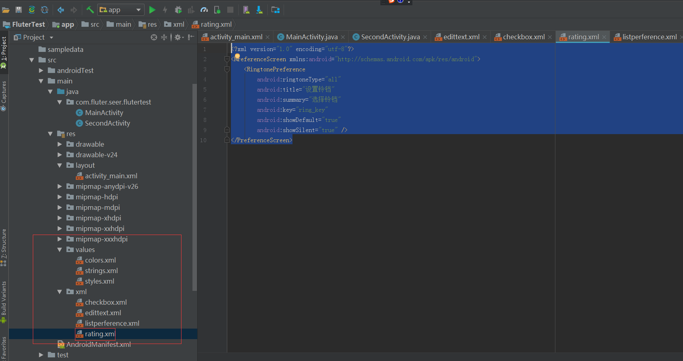Debug app with the bug icon
The height and width of the screenshot is (361, 683).
[178, 10]
